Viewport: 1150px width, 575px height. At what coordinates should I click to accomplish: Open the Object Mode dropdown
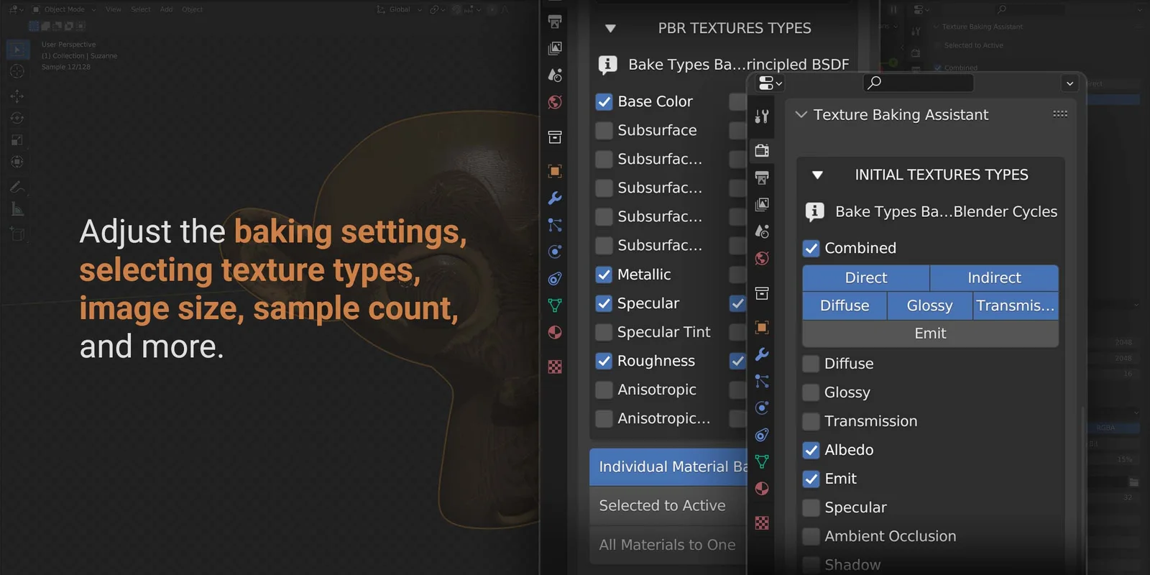point(63,9)
